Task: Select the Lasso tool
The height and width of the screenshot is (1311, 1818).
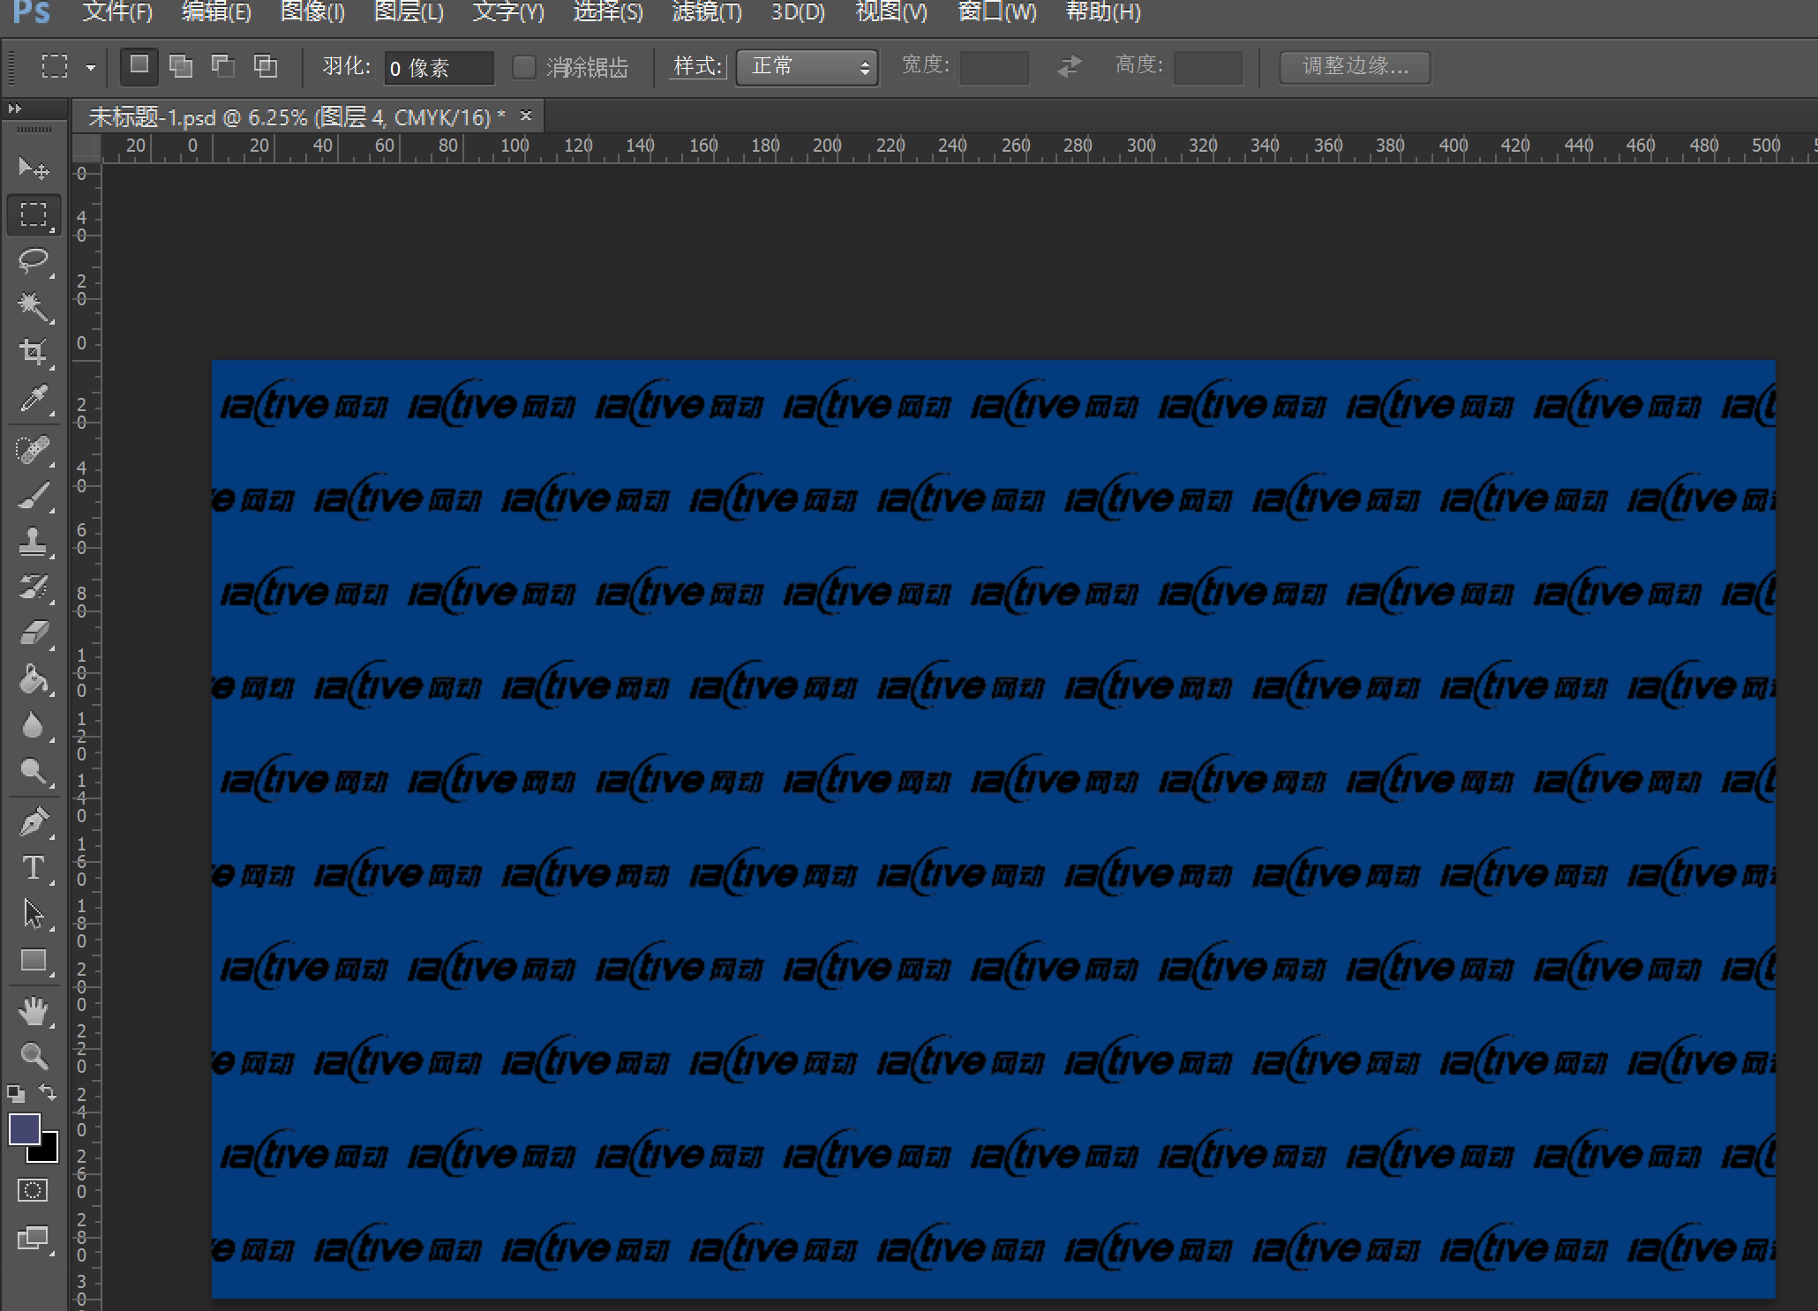Action: [x=34, y=260]
